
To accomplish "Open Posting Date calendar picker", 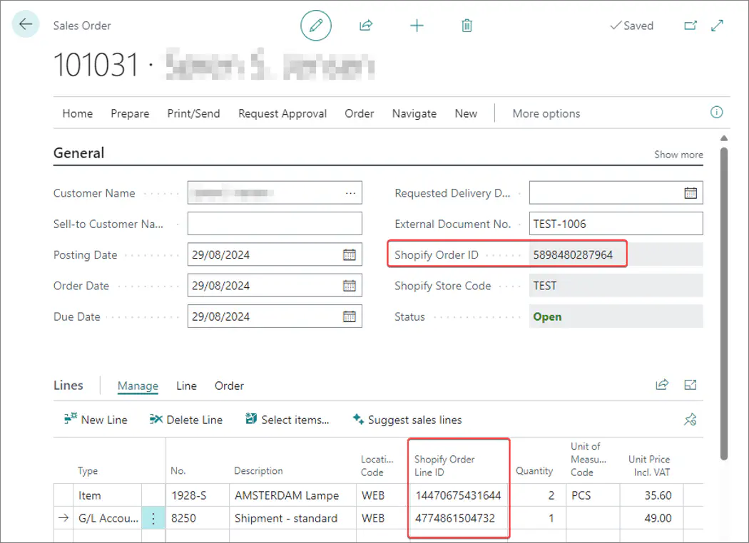I will [x=350, y=255].
